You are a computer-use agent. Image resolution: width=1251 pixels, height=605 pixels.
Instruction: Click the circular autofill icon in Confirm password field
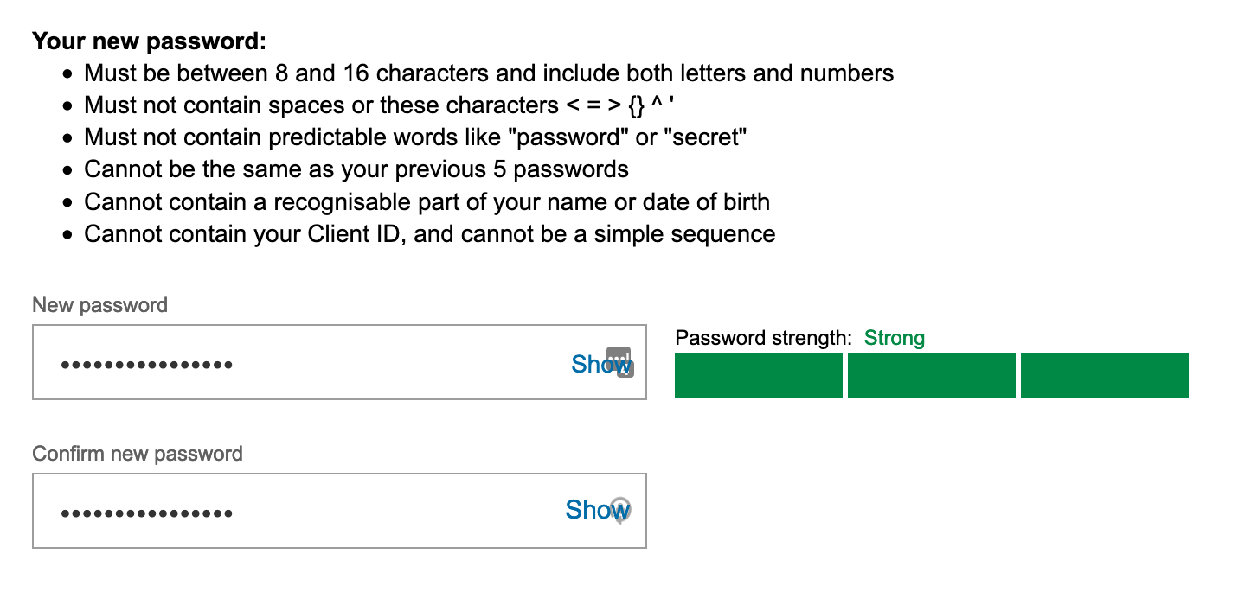(620, 509)
